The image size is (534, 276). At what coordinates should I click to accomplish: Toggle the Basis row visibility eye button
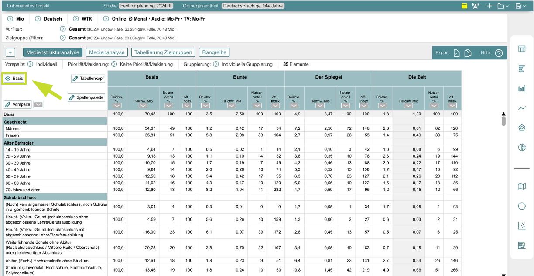pyautogui.click(x=14, y=79)
